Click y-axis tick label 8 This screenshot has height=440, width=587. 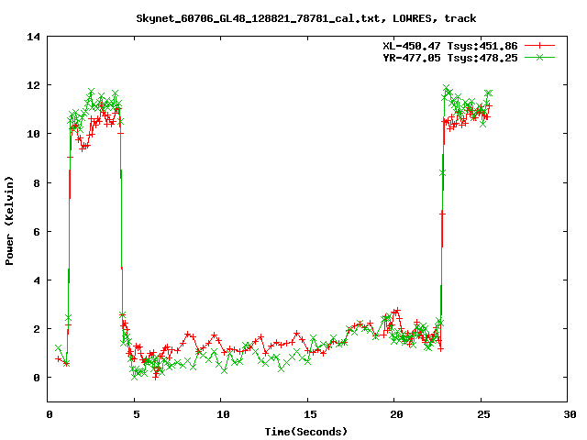click(x=37, y=183)
